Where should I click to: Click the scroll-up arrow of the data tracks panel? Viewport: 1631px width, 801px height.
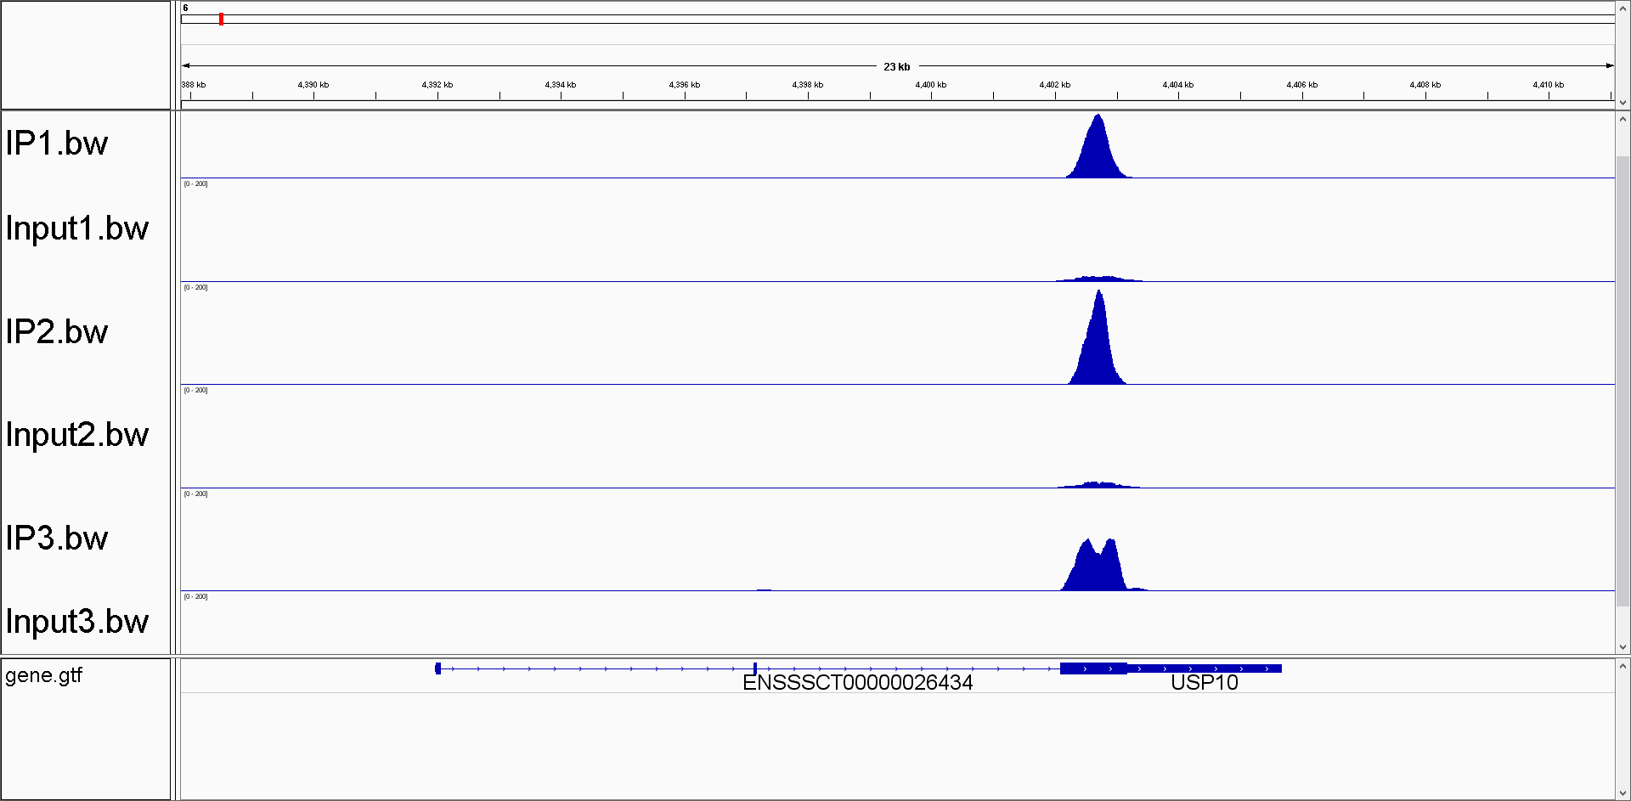(1623, 120)
